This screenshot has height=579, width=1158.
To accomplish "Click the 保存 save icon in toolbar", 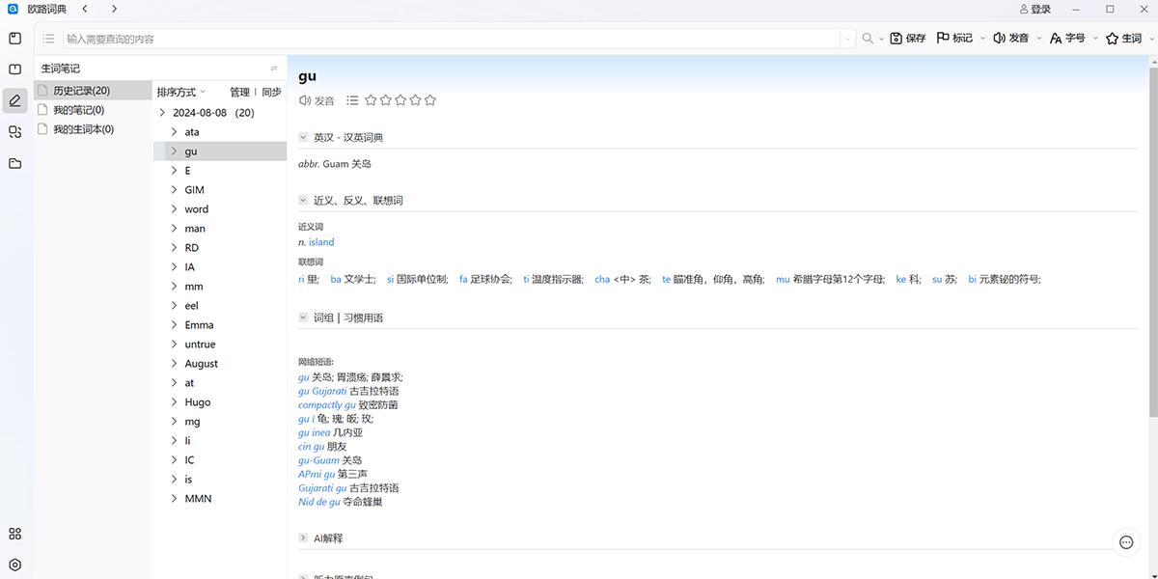I will tap(896, 39).
